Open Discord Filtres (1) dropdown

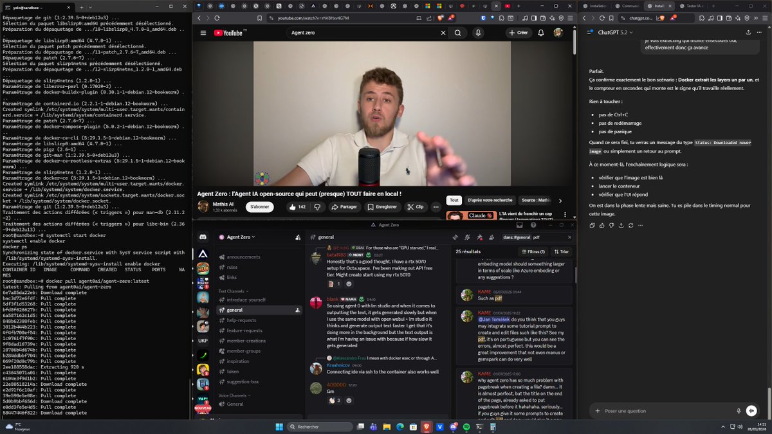533,251
